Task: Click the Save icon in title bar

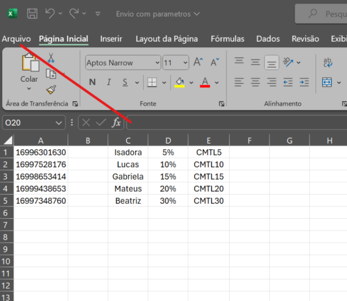Action: coord(32,14)
